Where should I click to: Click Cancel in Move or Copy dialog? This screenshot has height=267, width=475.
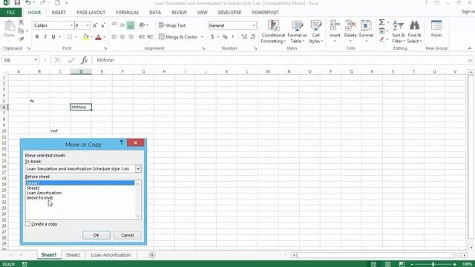tap(128, 235)
